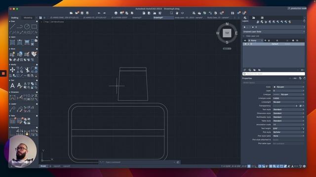Image resolution: width=316 pixels, height=177 pixels.
Task: Click the Top view label control
Action: [47, 22]
